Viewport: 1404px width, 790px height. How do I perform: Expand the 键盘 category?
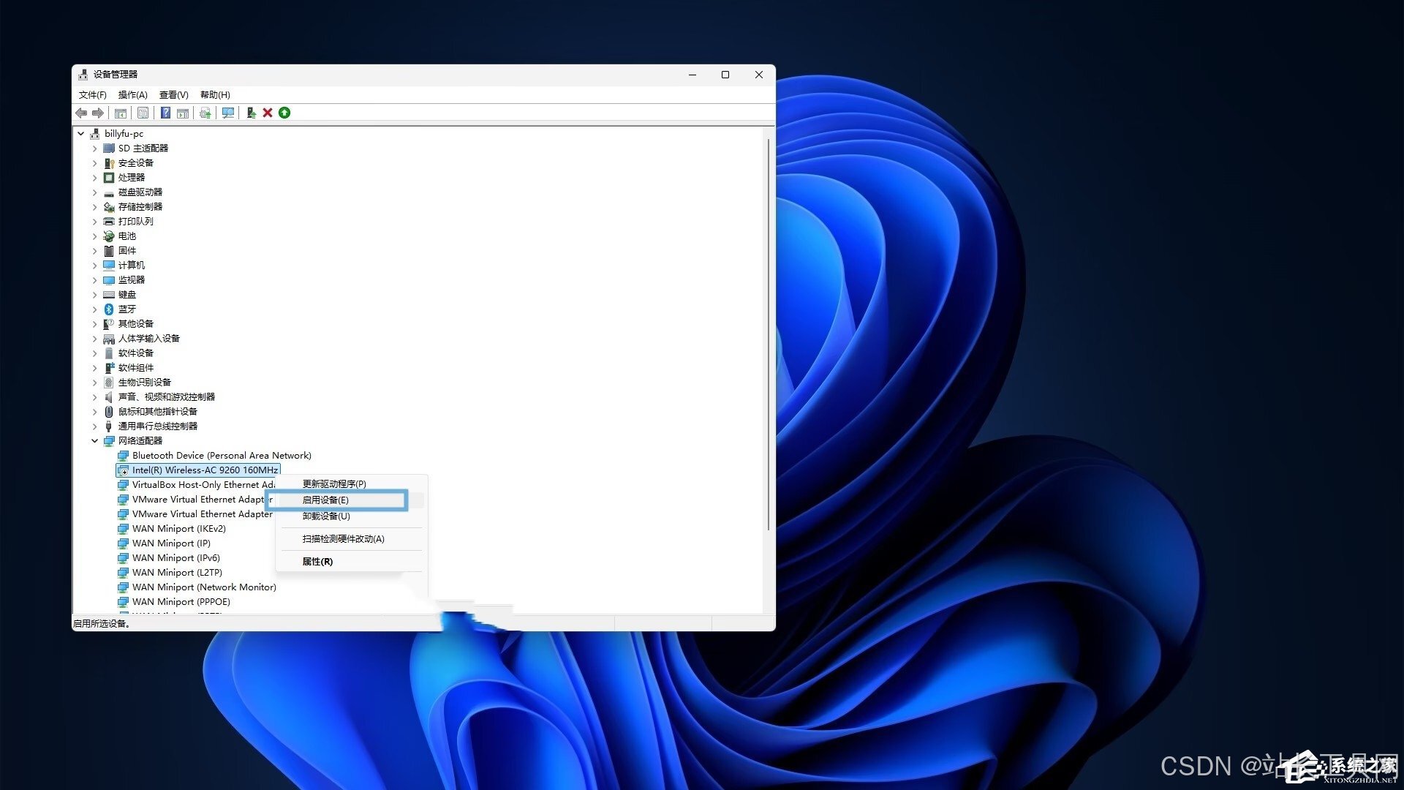94,295
